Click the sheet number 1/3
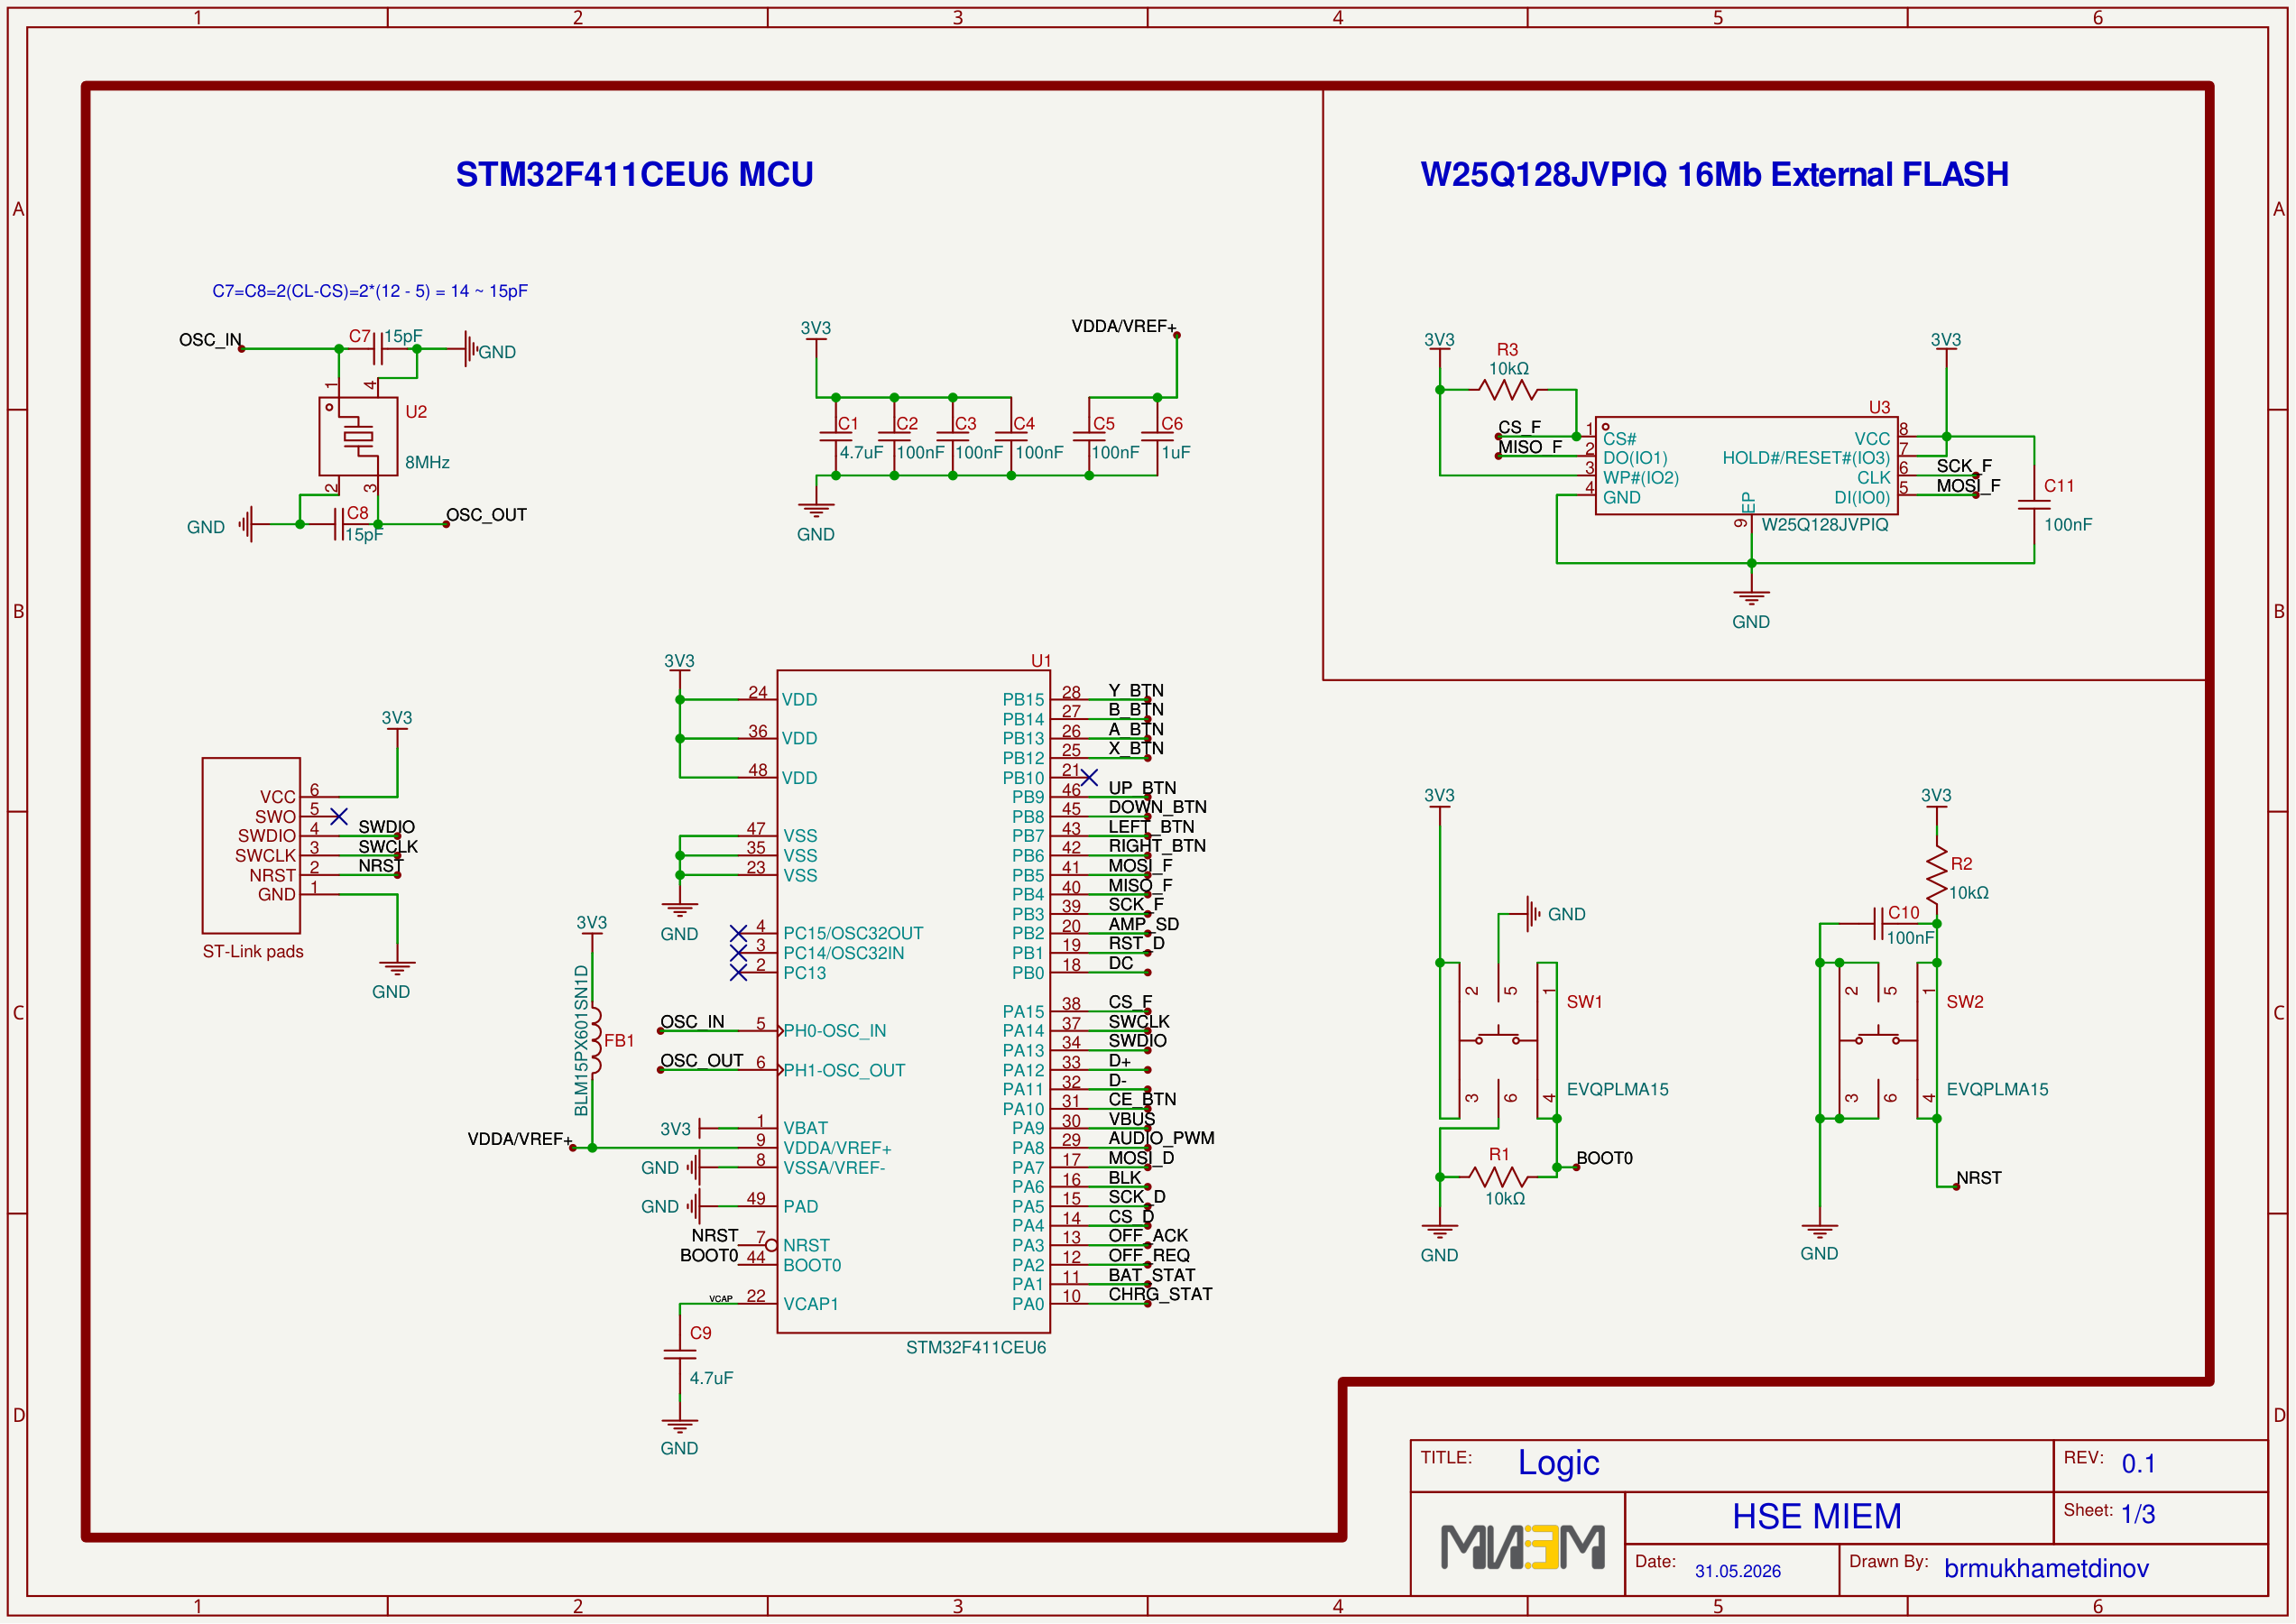The width and height of the screenshot is (2296, 1624). click(2138, 1514)
